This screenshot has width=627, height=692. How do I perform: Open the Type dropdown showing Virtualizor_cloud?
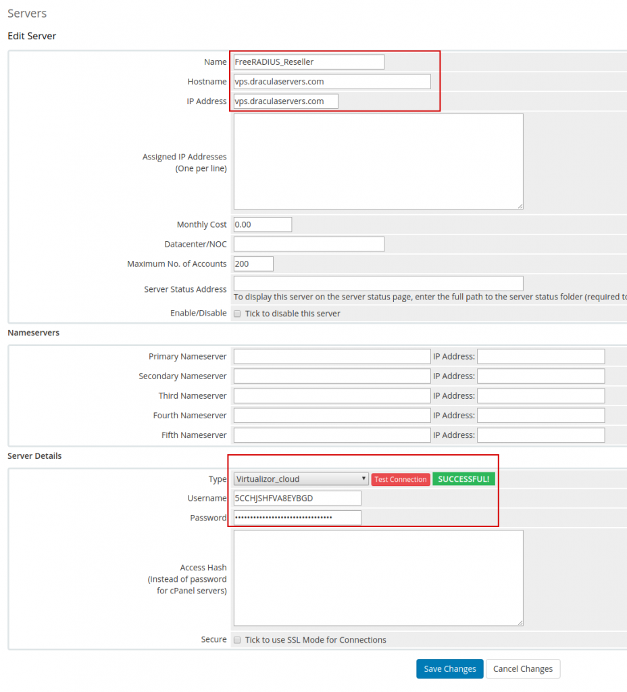point(301,479)
